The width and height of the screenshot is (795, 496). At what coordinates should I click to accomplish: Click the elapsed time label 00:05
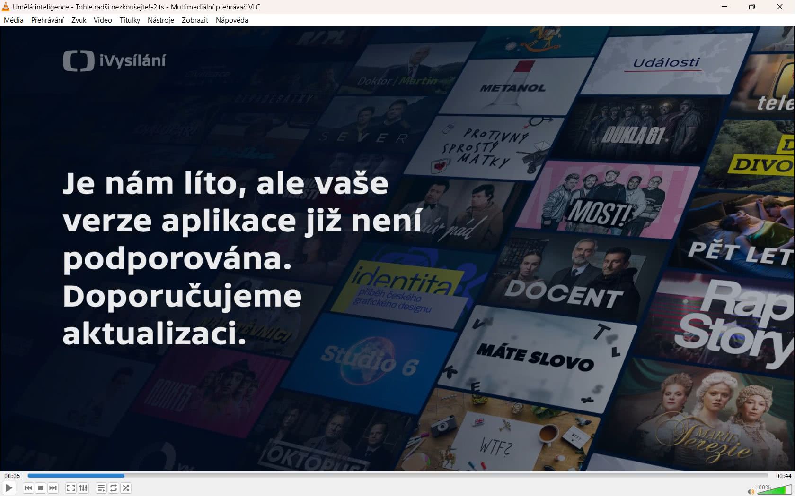click(x=12, y=476)
